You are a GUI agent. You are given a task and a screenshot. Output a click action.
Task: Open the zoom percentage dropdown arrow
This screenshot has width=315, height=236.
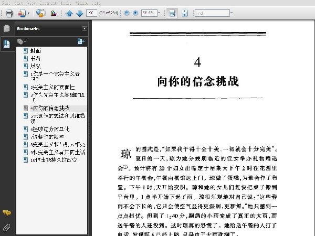click(159, 13)
